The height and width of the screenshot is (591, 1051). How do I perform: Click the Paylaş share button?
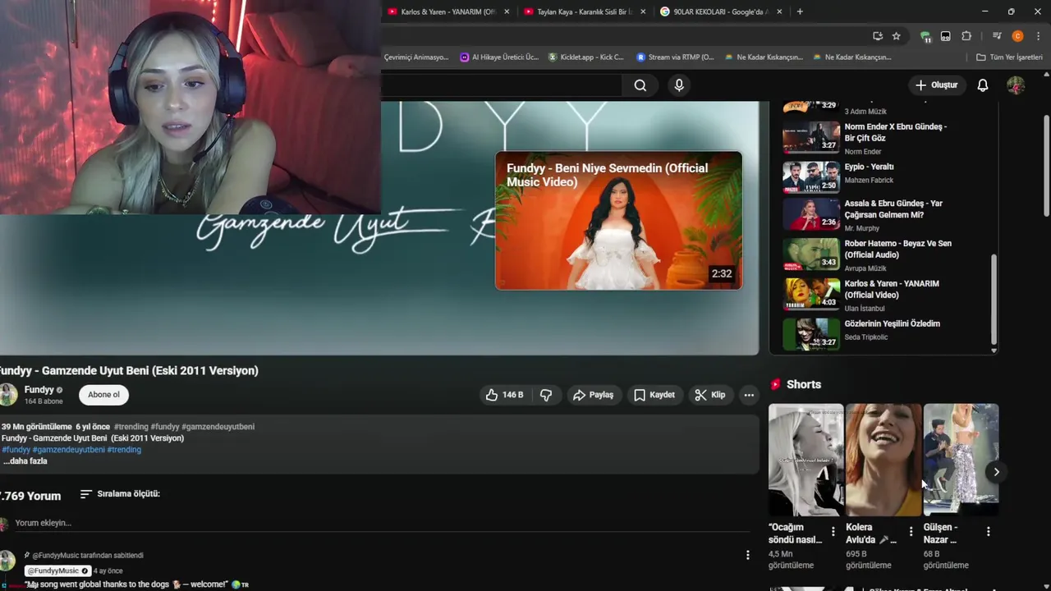tap(593, 395)
